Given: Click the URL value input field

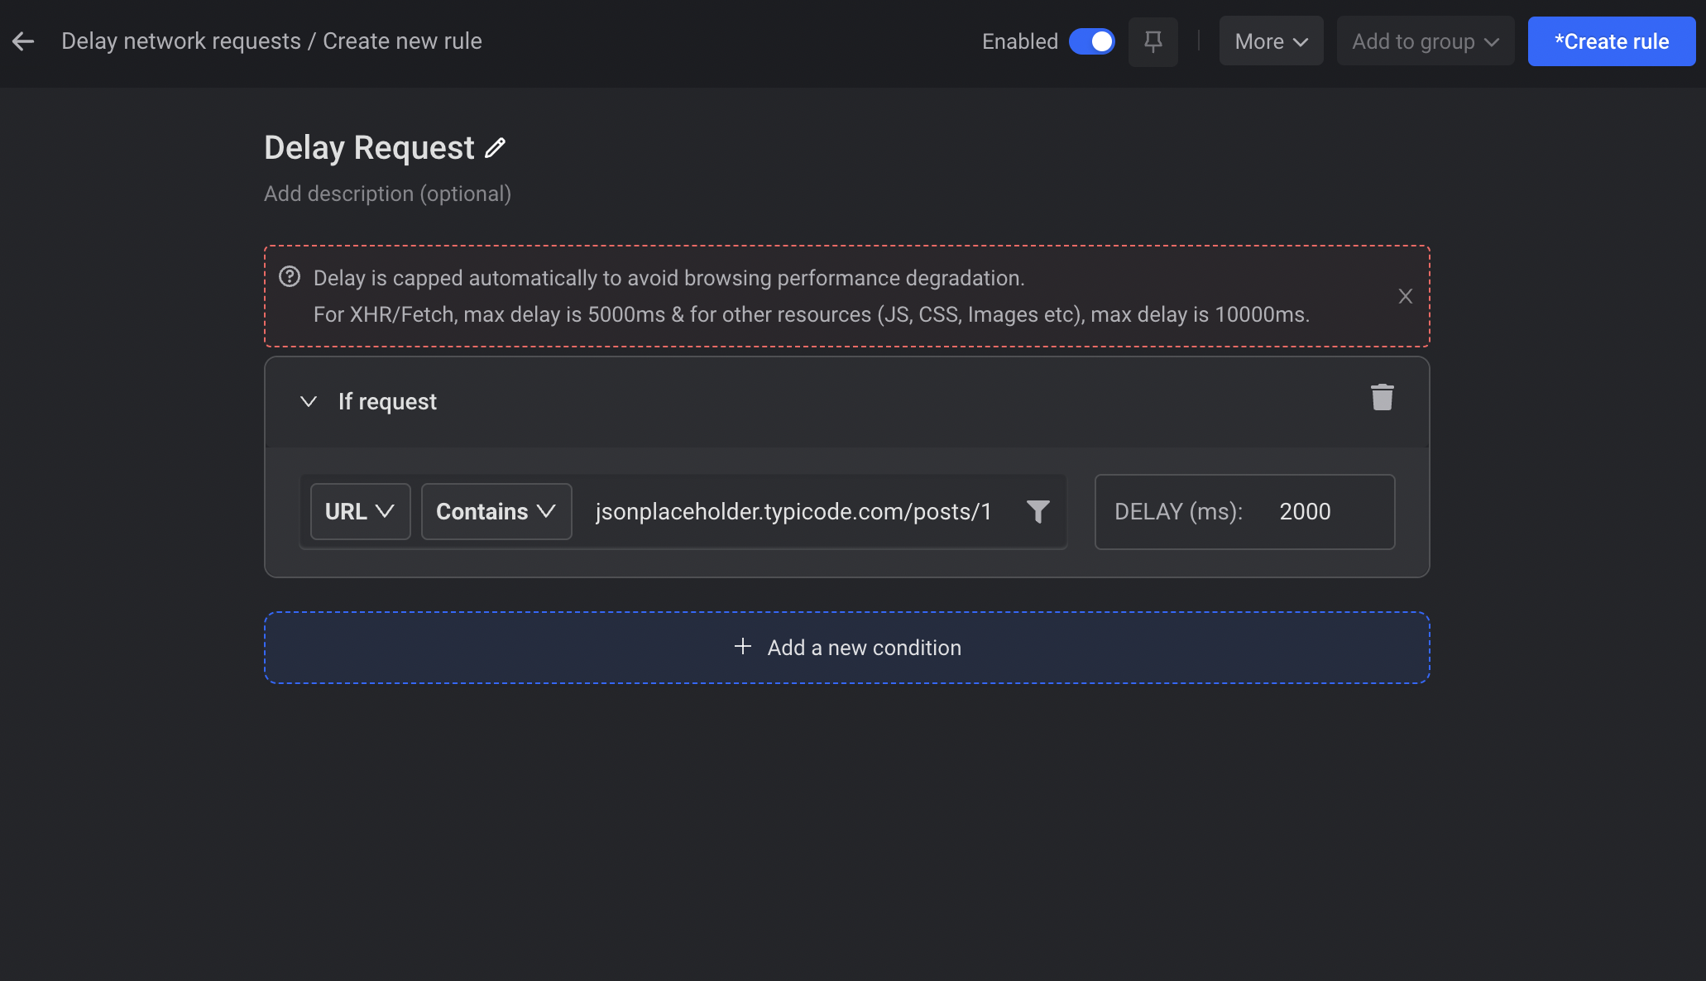Looking at the screenshot, I should 793,511.
